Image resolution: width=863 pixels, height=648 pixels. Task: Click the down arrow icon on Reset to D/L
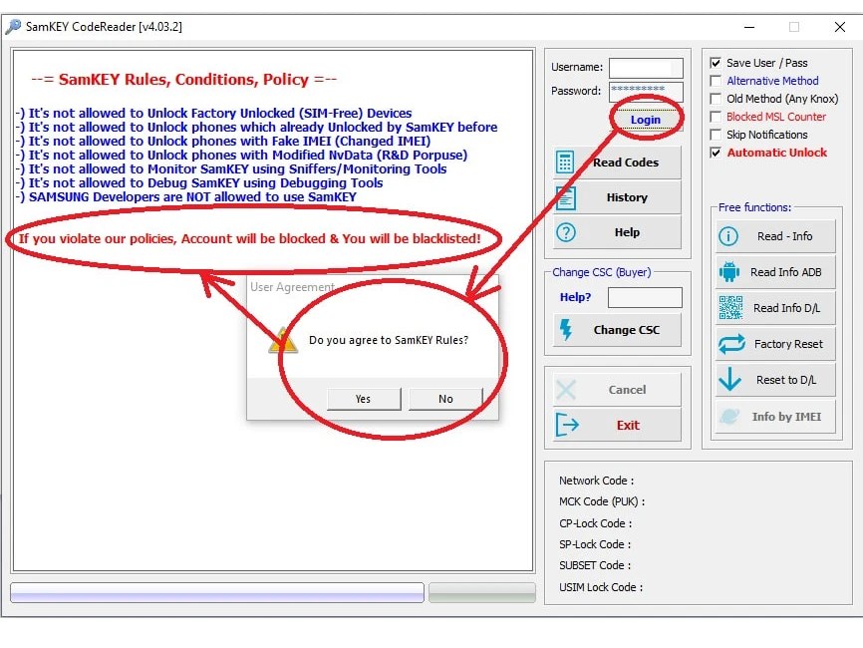click(729, 380)
